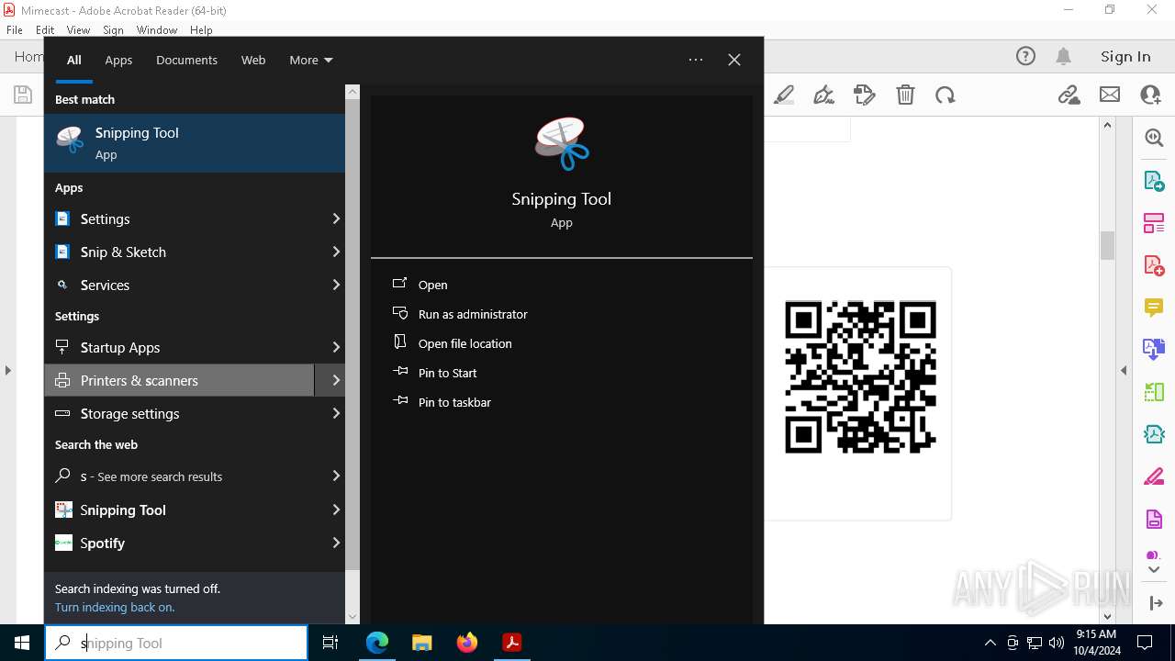1175x661 pixels.
Task: Open Snipping Tool from best match
Action: tap(195, 143)
